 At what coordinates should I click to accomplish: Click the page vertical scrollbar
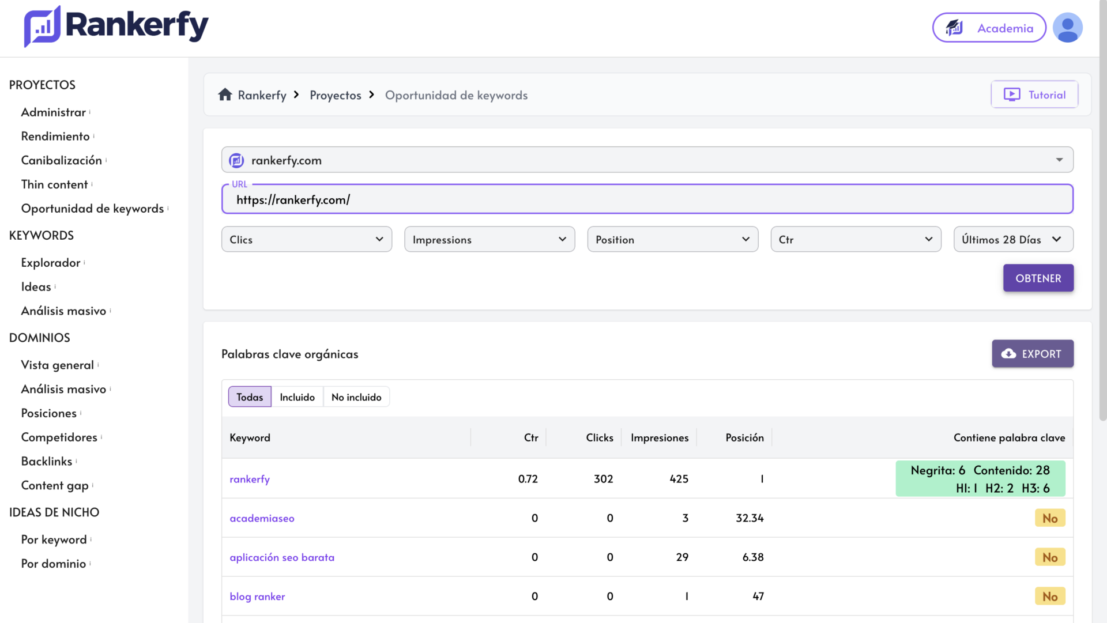(1102, 231)
